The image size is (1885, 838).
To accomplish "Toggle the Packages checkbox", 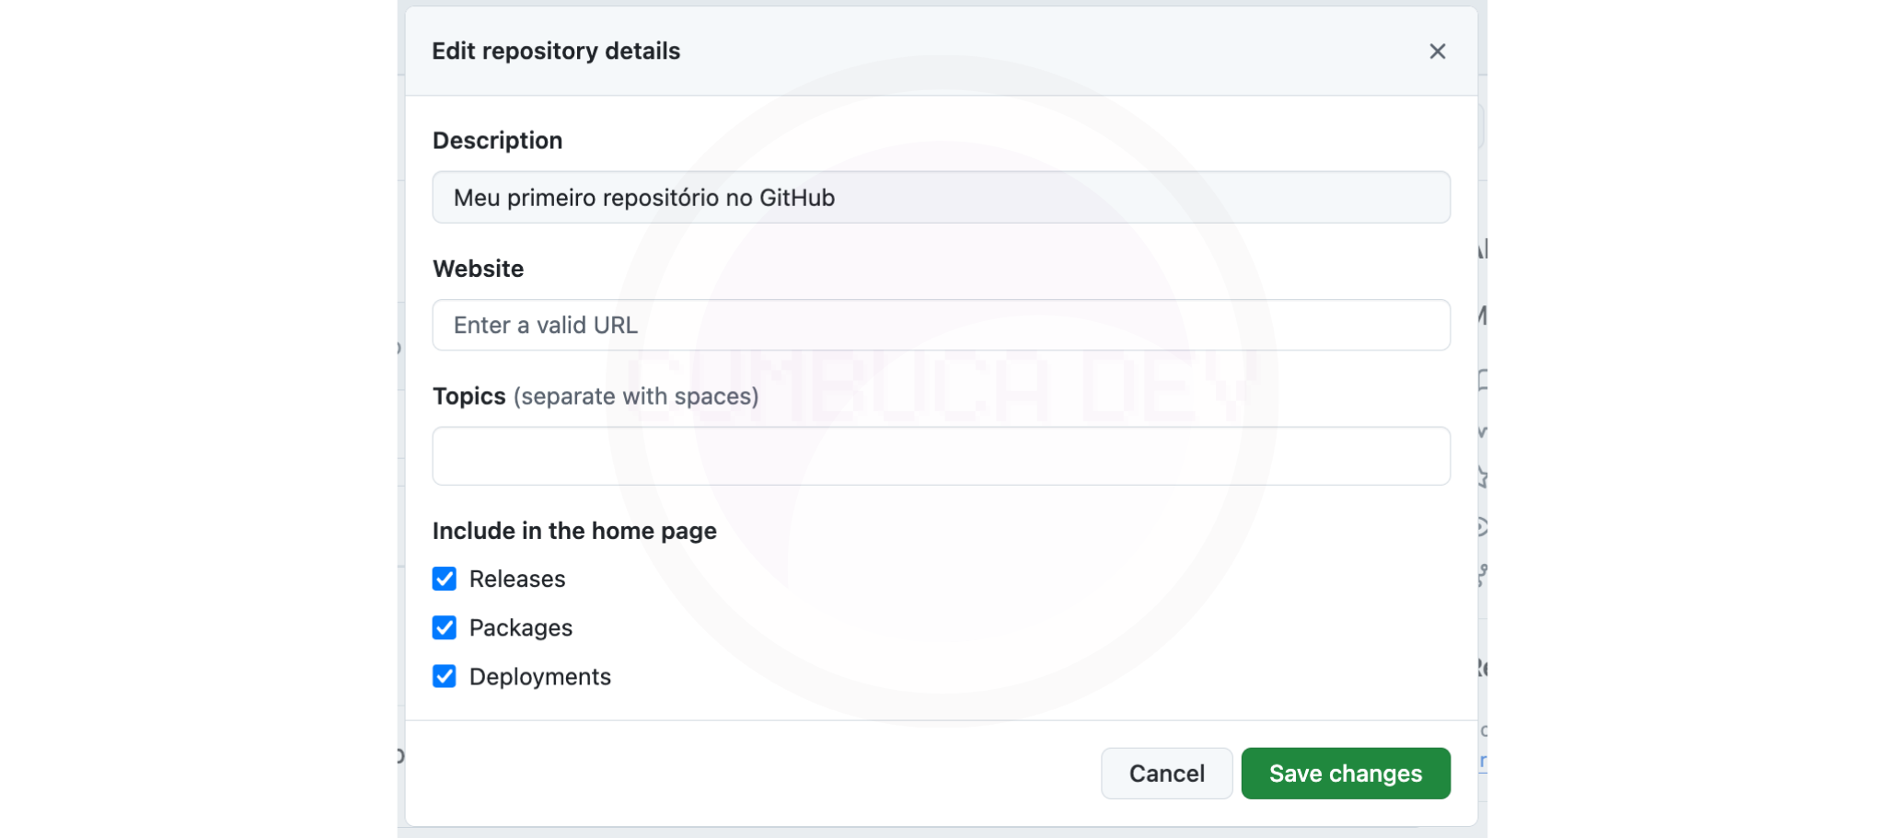I will (x=445, y=627).
